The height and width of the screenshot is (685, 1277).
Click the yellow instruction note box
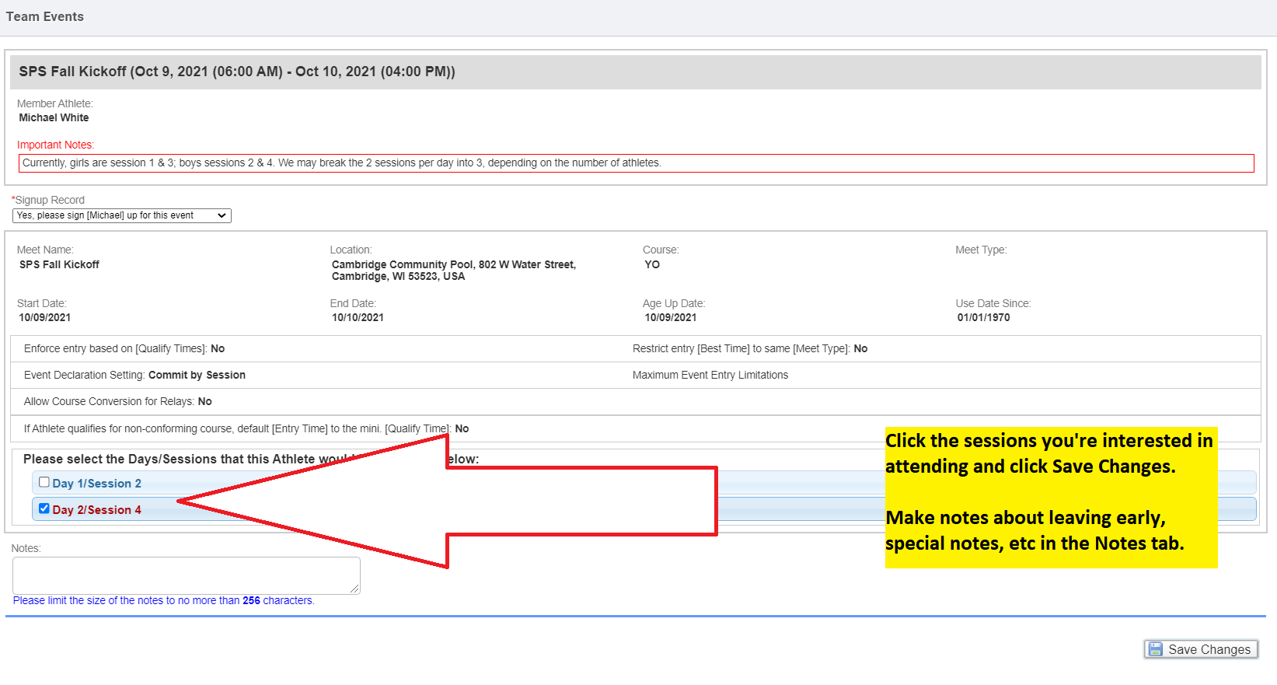click(x=1051, y=497)
